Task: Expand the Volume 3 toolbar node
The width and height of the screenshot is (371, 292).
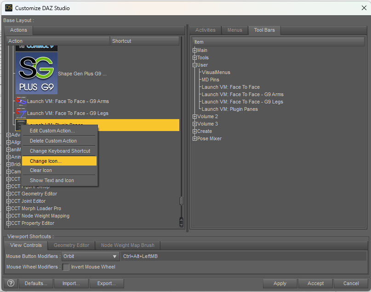Action: [x=194, y=124]
